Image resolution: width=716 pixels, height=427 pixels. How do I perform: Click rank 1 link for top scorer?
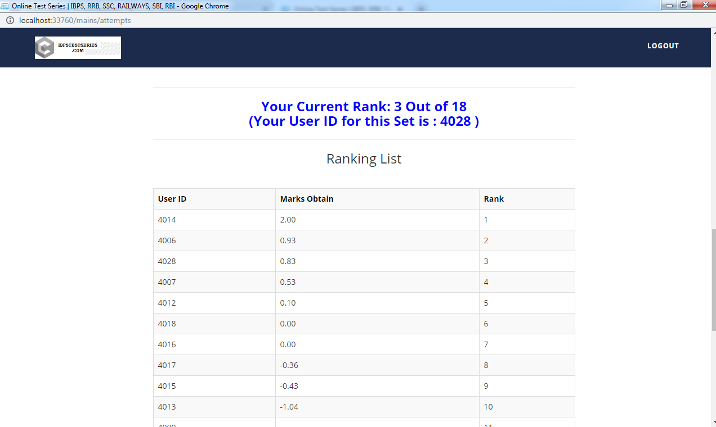[x=486, y=220]
